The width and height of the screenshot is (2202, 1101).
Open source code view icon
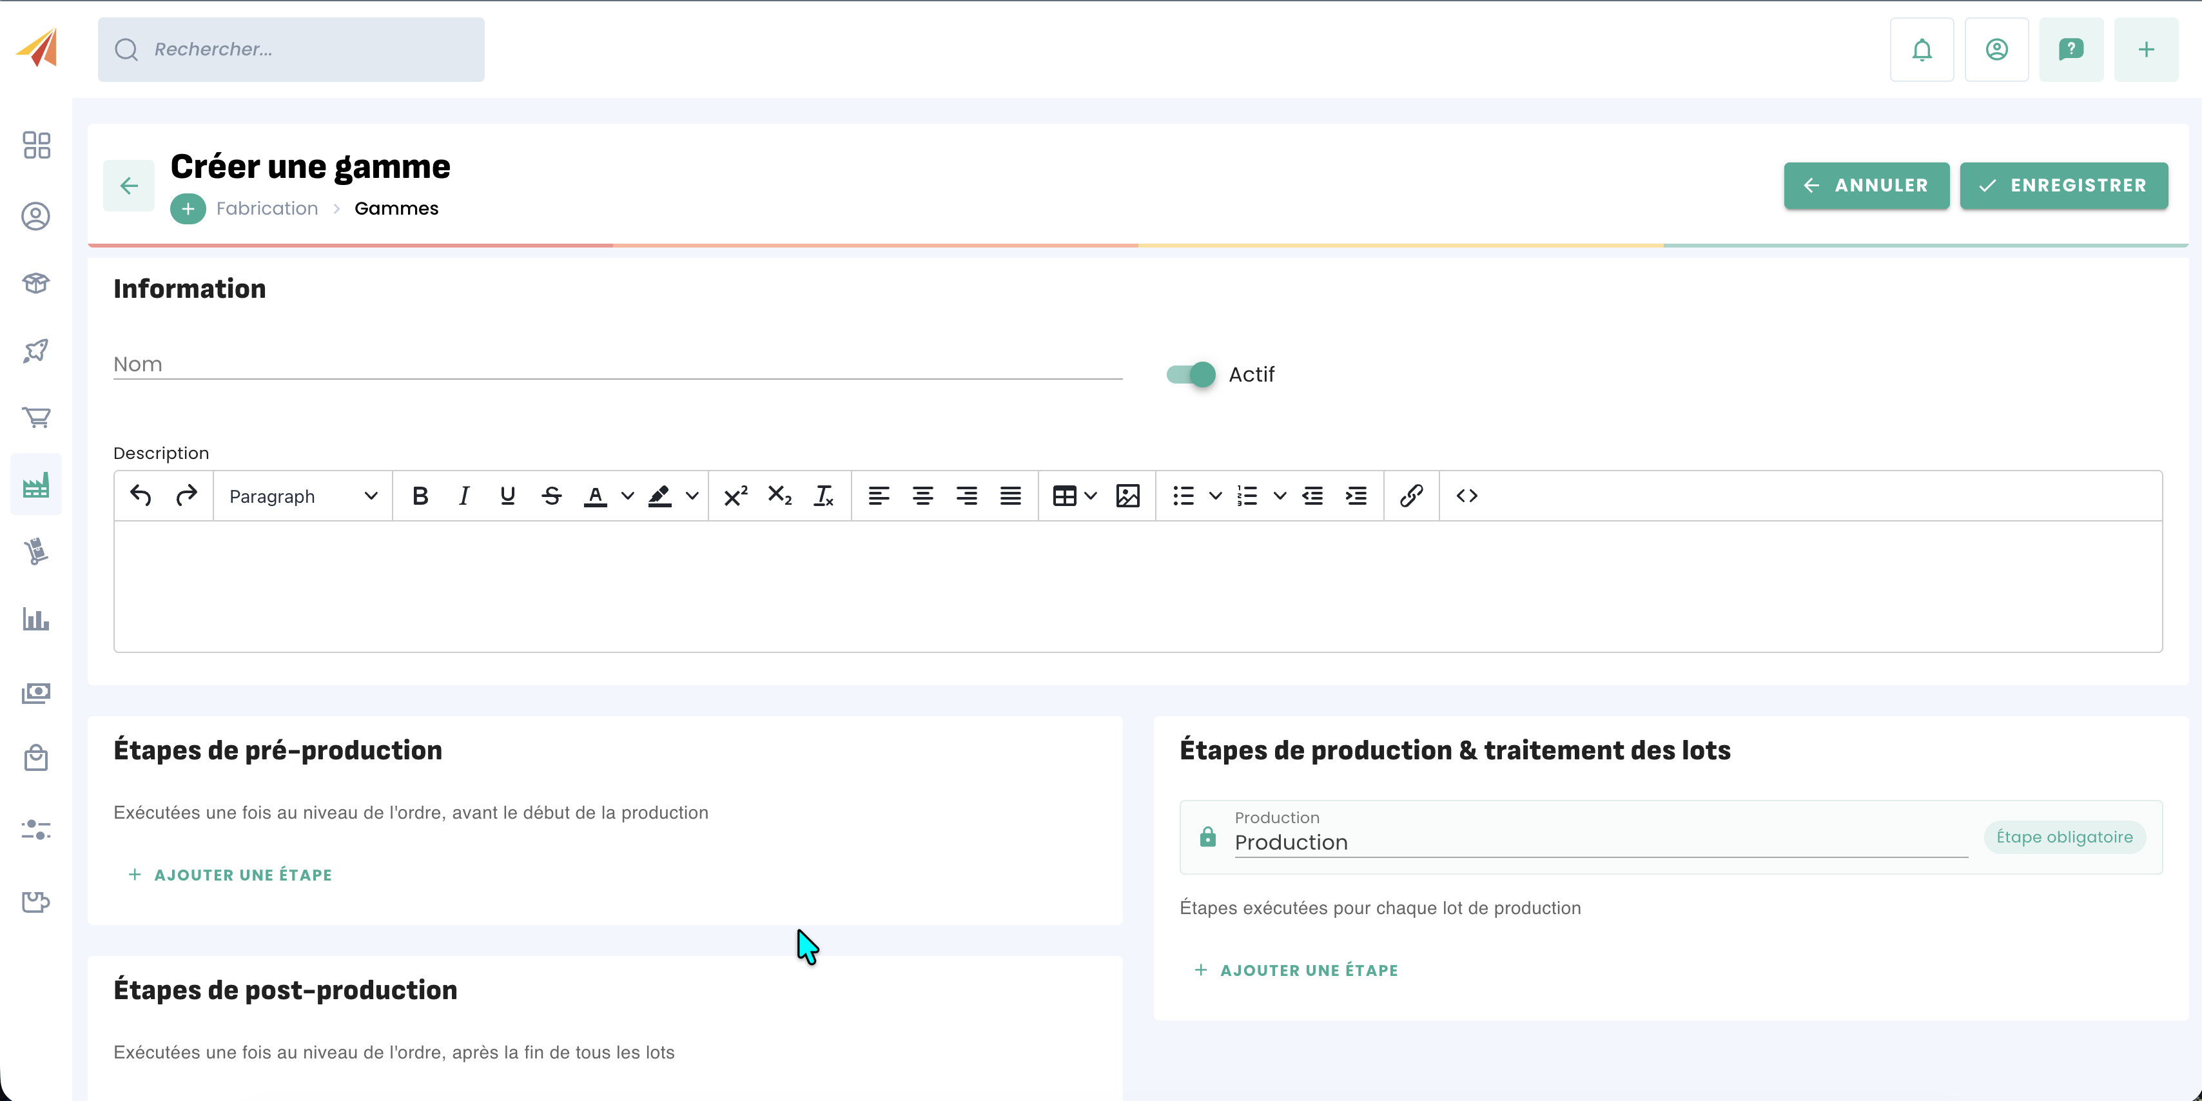pyautogui.click(x=1467, y=496)
